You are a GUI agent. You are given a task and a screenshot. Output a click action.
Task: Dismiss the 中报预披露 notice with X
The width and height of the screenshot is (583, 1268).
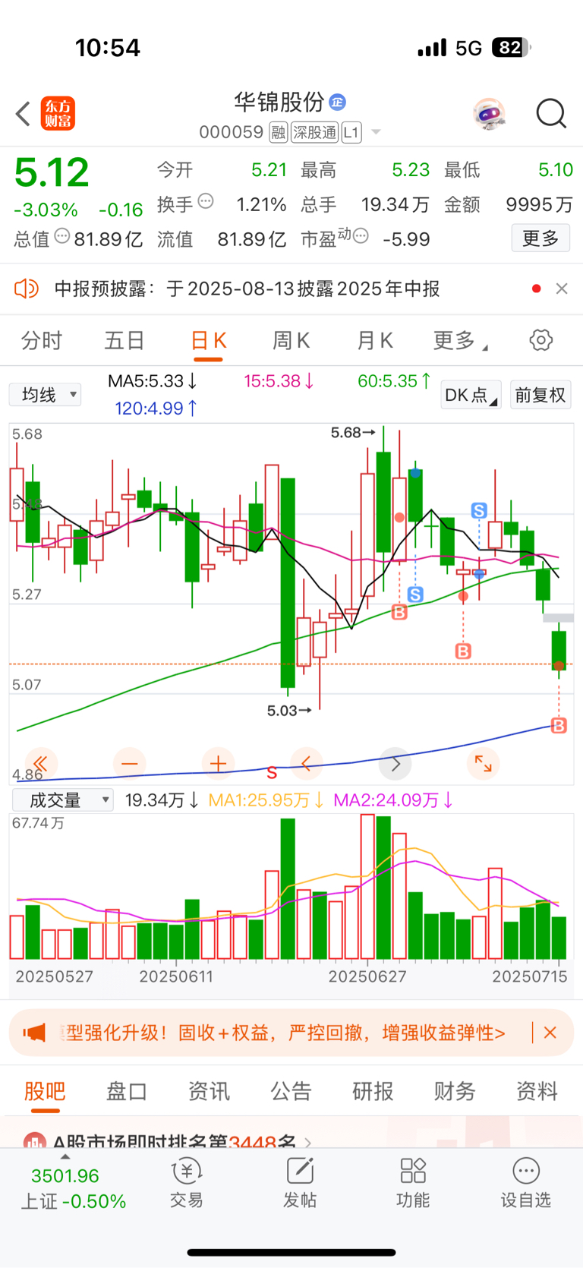coord(562,289)
